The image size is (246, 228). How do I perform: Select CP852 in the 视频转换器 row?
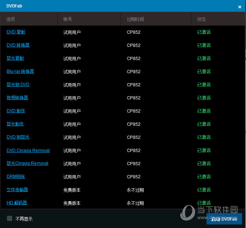(x=134, y=98)
